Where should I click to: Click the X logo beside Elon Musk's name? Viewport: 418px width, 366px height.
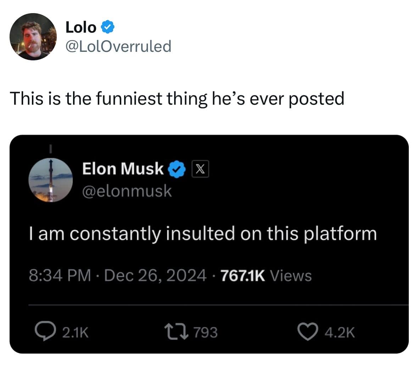(x=200, y=169)
